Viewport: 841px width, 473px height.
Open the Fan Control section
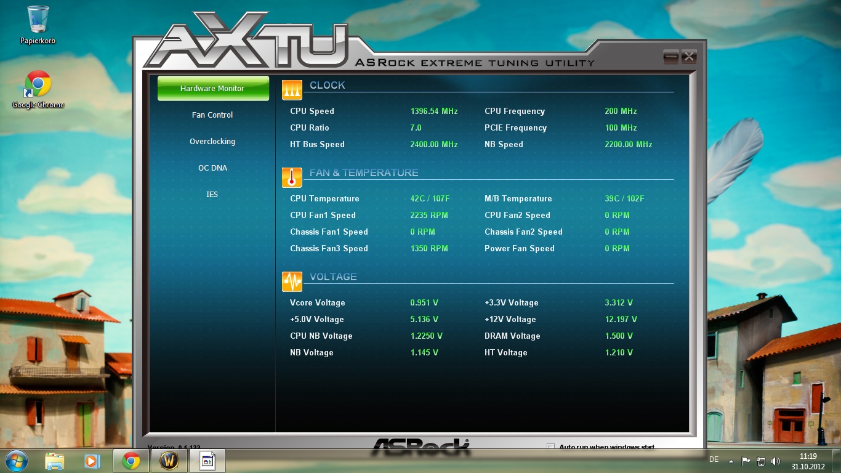pos(212,115)
